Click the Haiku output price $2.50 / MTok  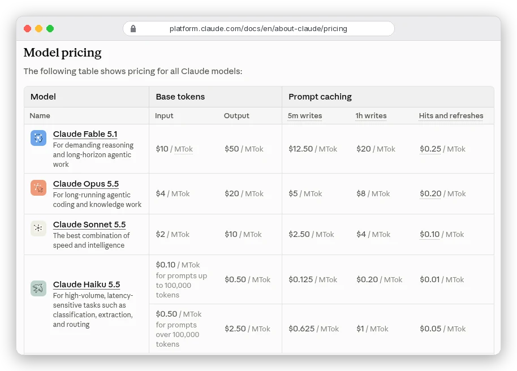coord(248,329)
